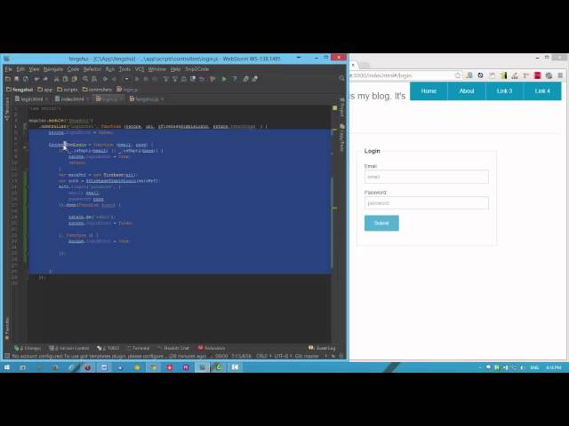569x426 pixels.
Task: Open the Chrome menu hamburger icon
Action: point(560,75)
